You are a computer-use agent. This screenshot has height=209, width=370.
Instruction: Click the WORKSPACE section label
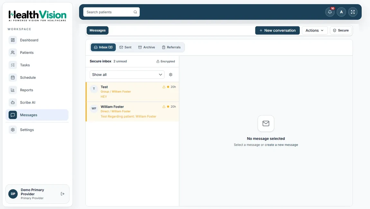pyautogui.click(x=19, y=29)
